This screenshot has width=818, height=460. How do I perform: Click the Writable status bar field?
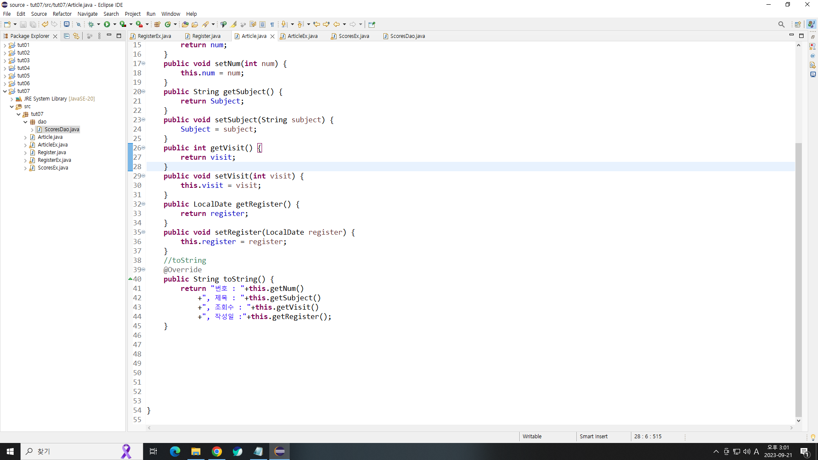coord(532,437)
